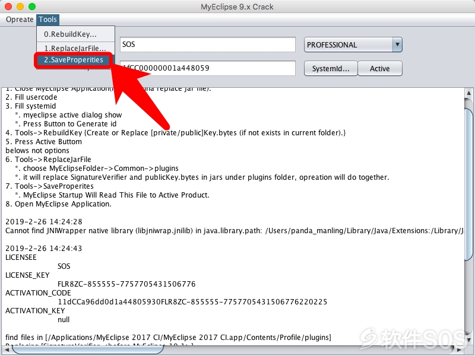The width and height of the screenshot is (475, 356).
Task: Click the "ACTIVATION_CODE" label in the log
Action: point(38,293)
